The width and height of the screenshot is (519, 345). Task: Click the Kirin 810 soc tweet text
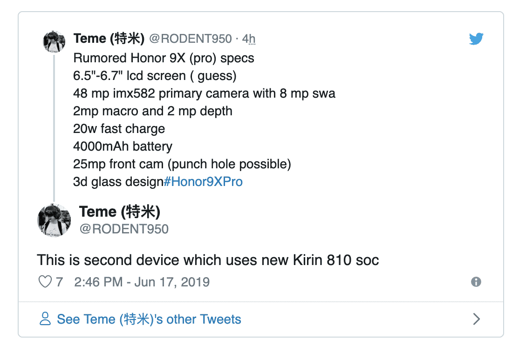click(x=208, y=259)
